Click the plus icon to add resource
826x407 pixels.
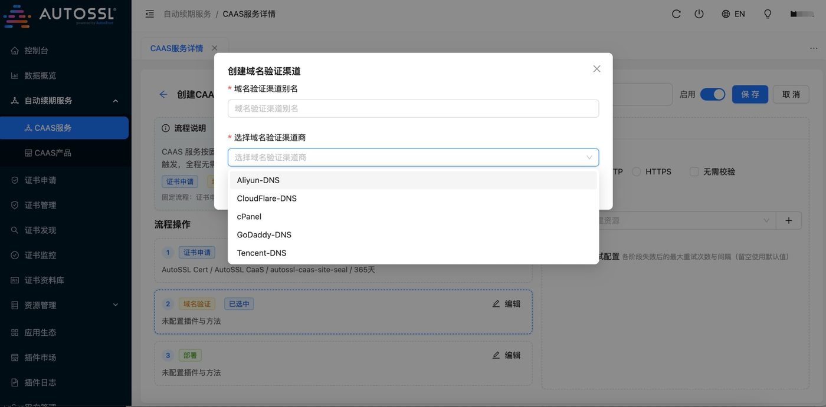[x=789, y=220]
